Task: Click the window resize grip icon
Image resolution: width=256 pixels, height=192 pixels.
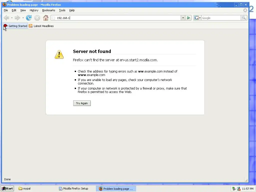Action: coord(246,180)
